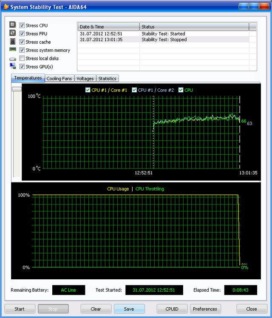Open the Voltages tab
Screen dimensions: 272x318
coord(85,79)
